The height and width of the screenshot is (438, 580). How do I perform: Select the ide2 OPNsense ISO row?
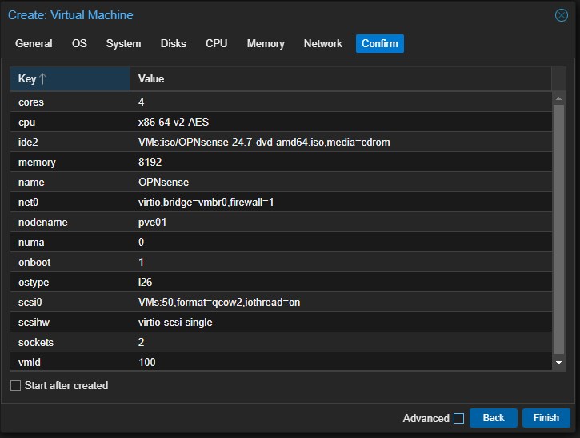280,143
